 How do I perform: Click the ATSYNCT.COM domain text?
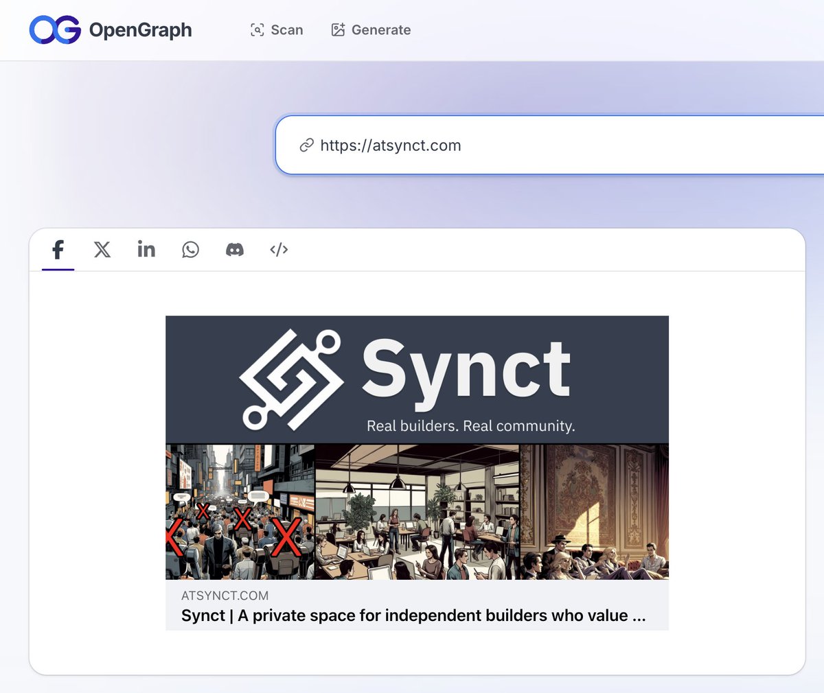(225, 596)
